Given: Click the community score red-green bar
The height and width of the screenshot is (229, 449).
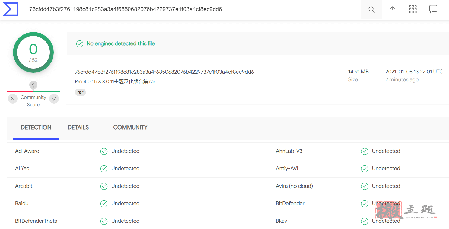Looking at the screenshot, I should click(33, 91).
